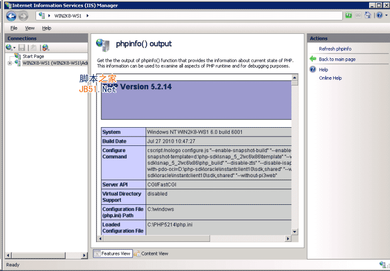Click the WIN2K8-WS1 server tree icon
The width and height of the screenshot is (390, 271).
18,63
